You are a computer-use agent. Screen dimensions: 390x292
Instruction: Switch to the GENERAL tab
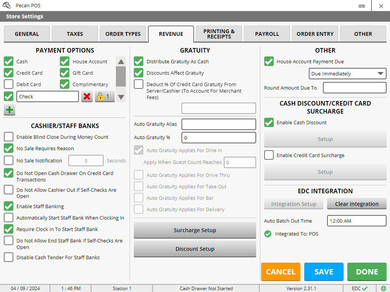(x=27, y=34)
